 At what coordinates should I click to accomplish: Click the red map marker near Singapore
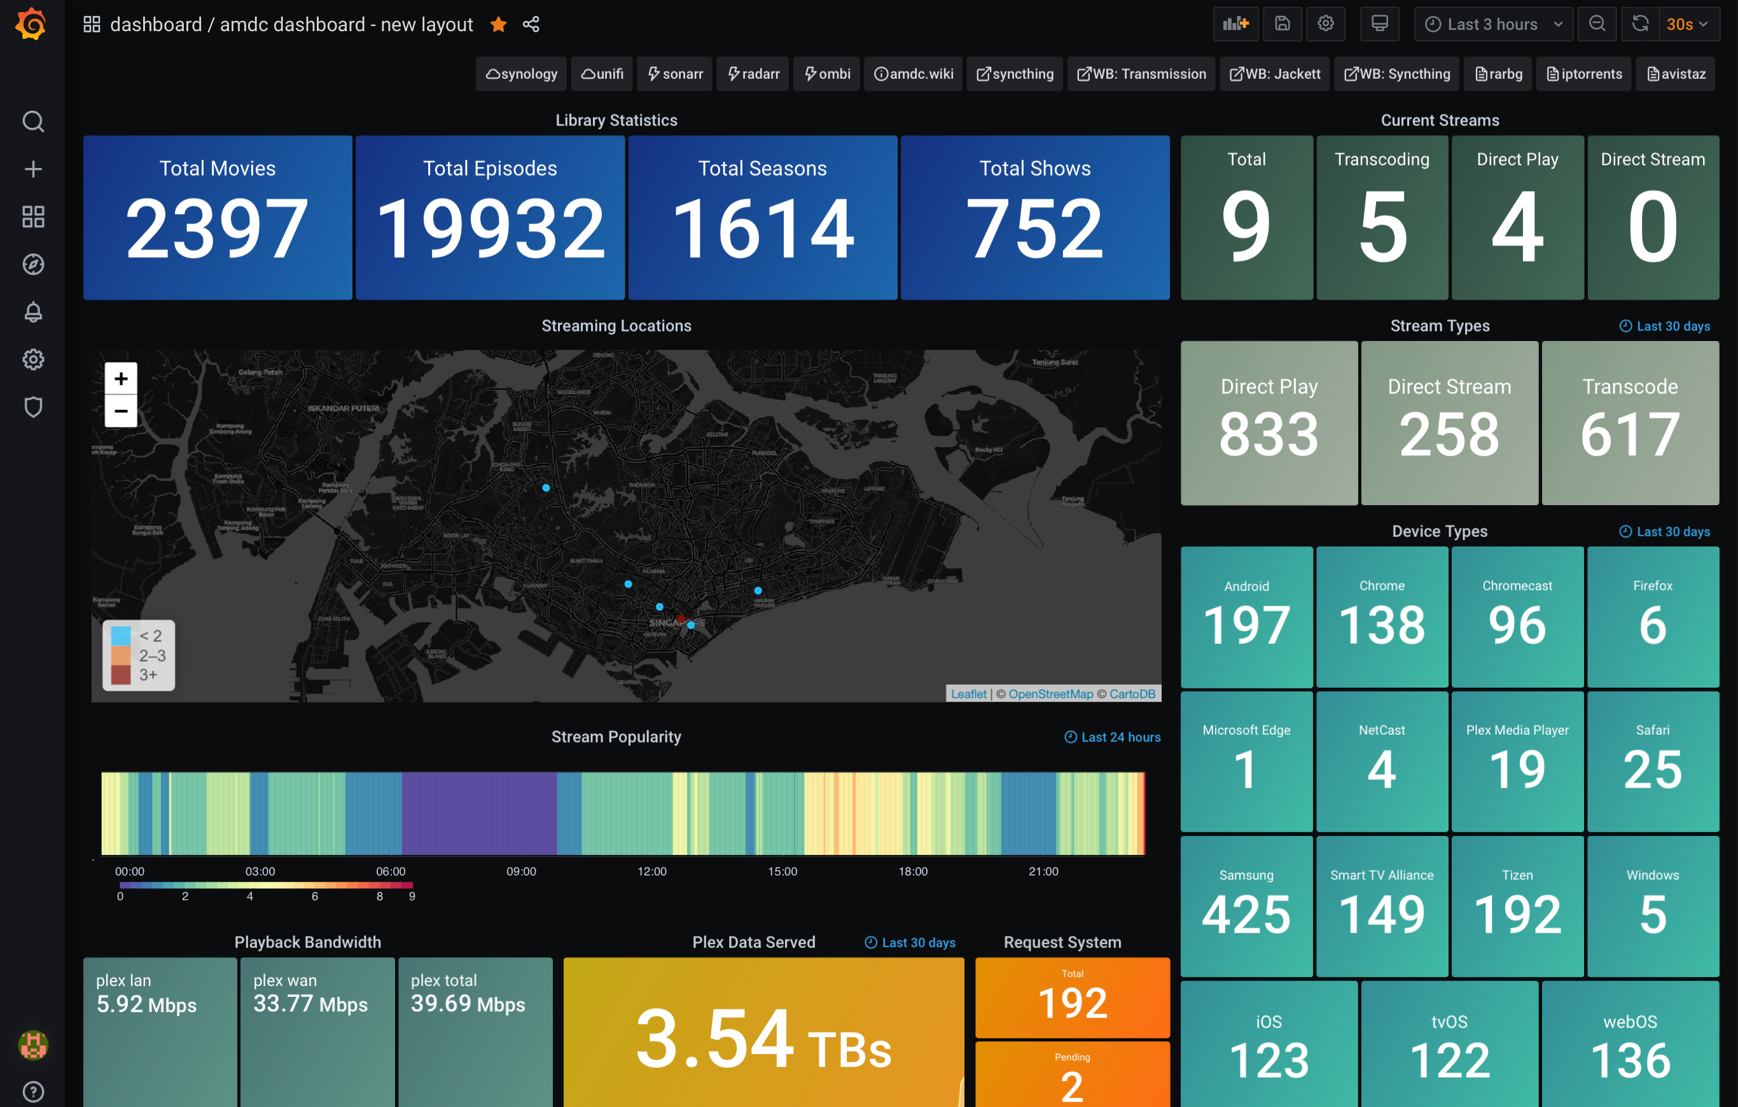point(681,618)
